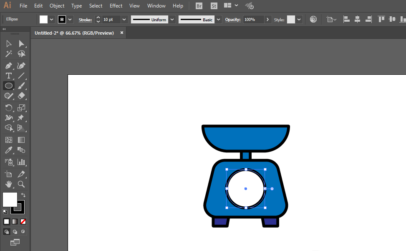Viewport: 406px width, 251px height.
Task: Select the Artboard tool
Action: 8,174
